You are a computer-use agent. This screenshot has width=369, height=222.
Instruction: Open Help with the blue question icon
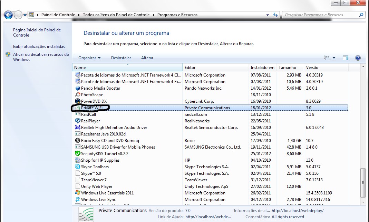(x=358, y=58)
